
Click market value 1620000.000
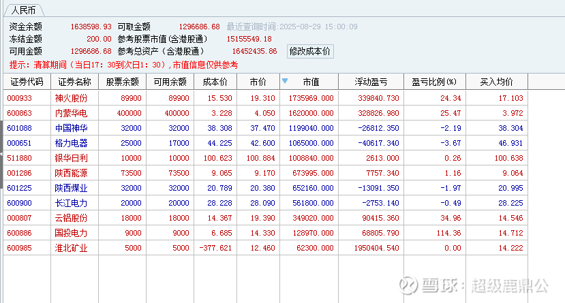click(x=311, y=113)
